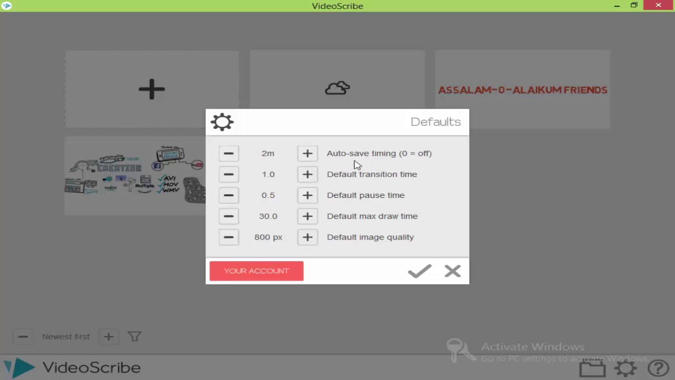Increase default transition time
Viewport: 675px width, 380px height.
point(307,174)
